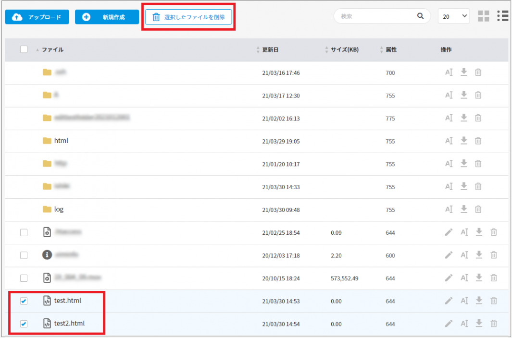Open the html folder
The width and height of the screenshot is (512, 338).
coord(61,141)
